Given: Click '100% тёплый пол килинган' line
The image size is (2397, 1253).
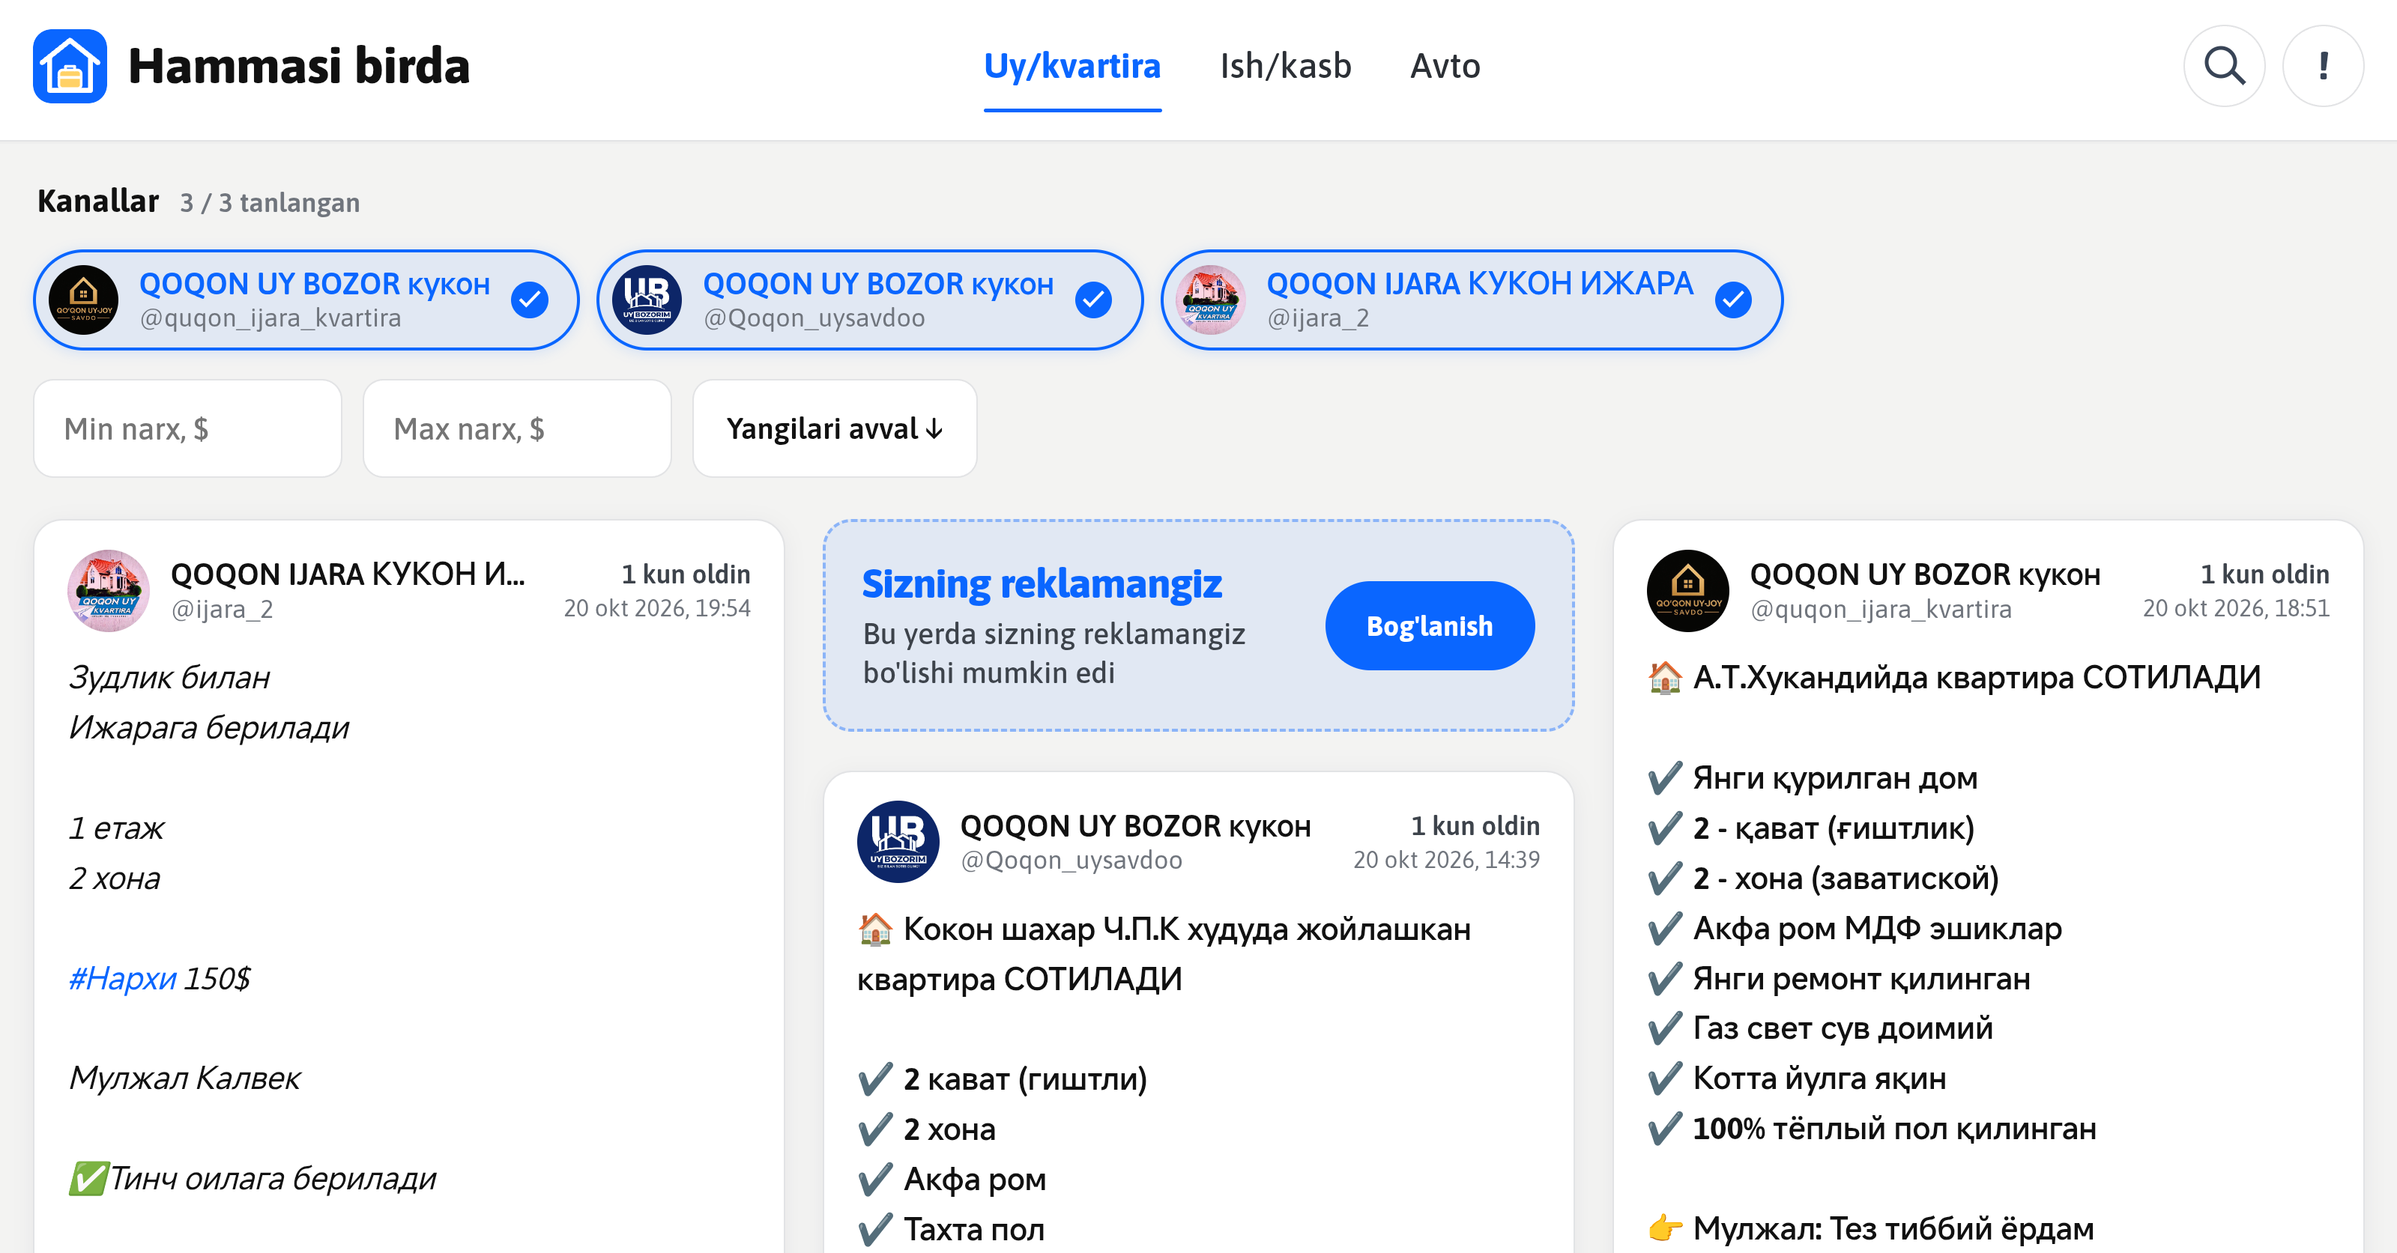Looking at the screenshot, I should (1893, 1129).
